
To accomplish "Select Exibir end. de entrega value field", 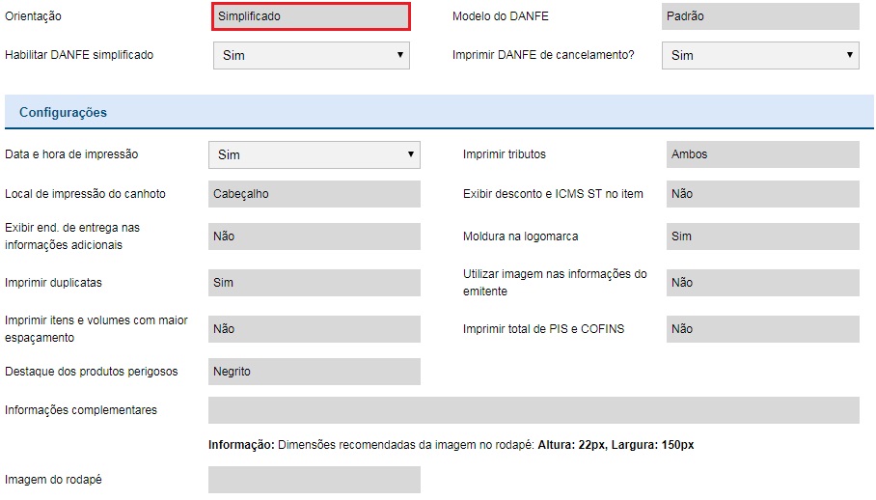I will tap(314, 236).
